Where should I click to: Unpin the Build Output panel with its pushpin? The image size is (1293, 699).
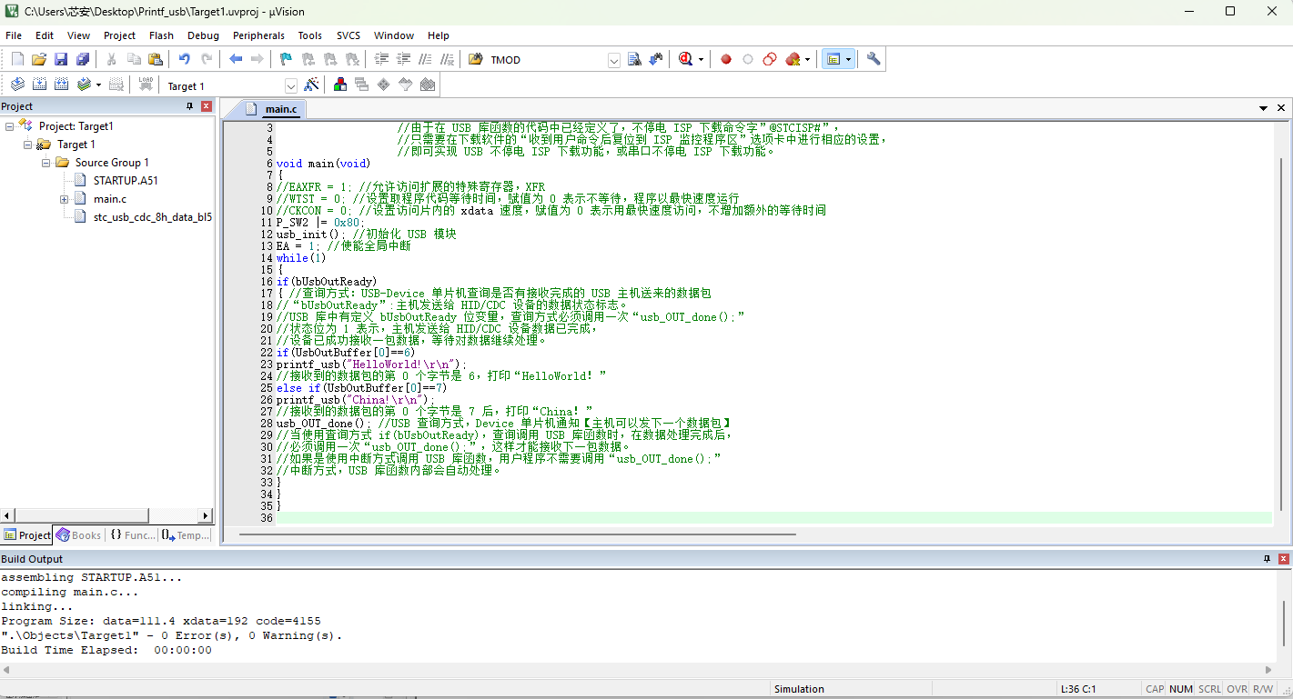(x=1266, y=559)
